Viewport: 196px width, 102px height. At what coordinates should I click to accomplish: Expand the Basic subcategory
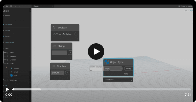pyautogui.click(x=11, y=53)
